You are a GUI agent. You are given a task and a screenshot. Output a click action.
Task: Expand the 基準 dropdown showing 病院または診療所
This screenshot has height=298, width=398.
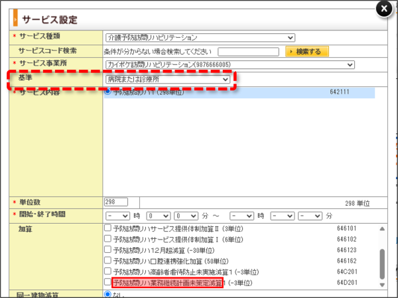168,79
